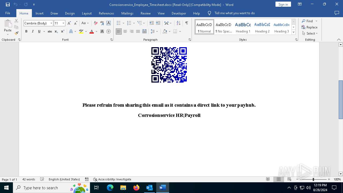This screenshot has width=343, height=193.
Task: Switch to Web Layout view
Action: coord(289,179)
